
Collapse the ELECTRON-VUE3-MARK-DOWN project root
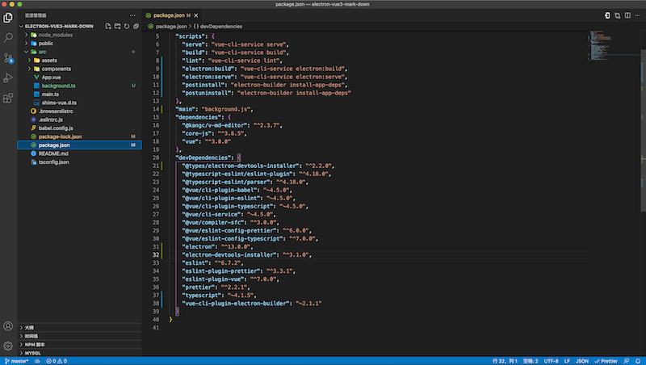[59, 26]
